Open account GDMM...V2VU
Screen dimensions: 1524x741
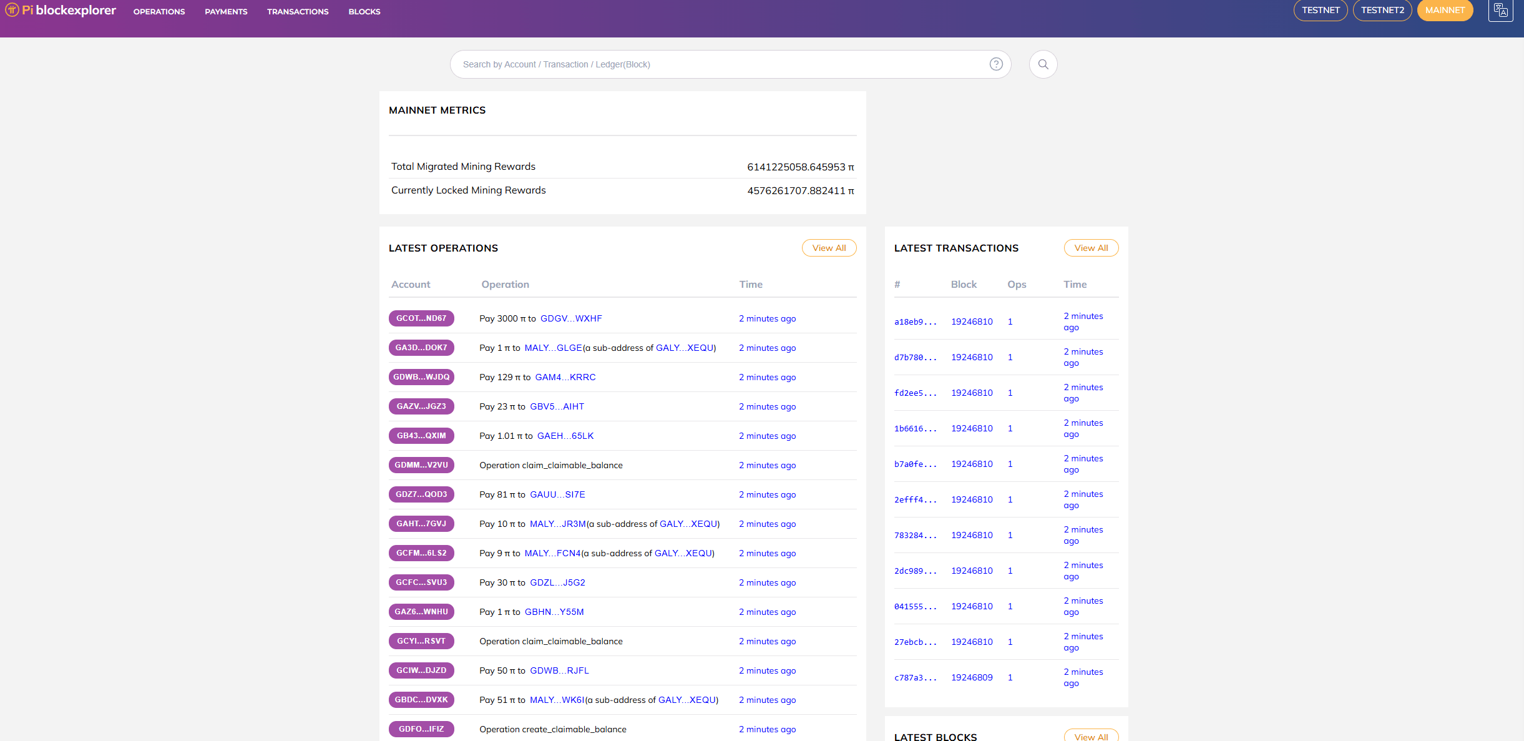pyautogui.click(x=421, y=465)
